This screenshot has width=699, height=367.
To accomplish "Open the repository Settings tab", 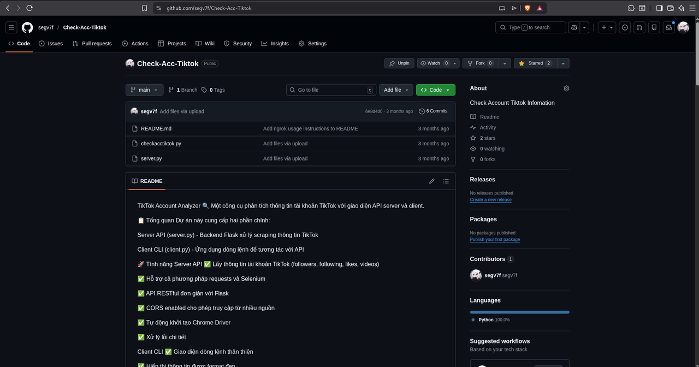I will [x=312, y=44].
